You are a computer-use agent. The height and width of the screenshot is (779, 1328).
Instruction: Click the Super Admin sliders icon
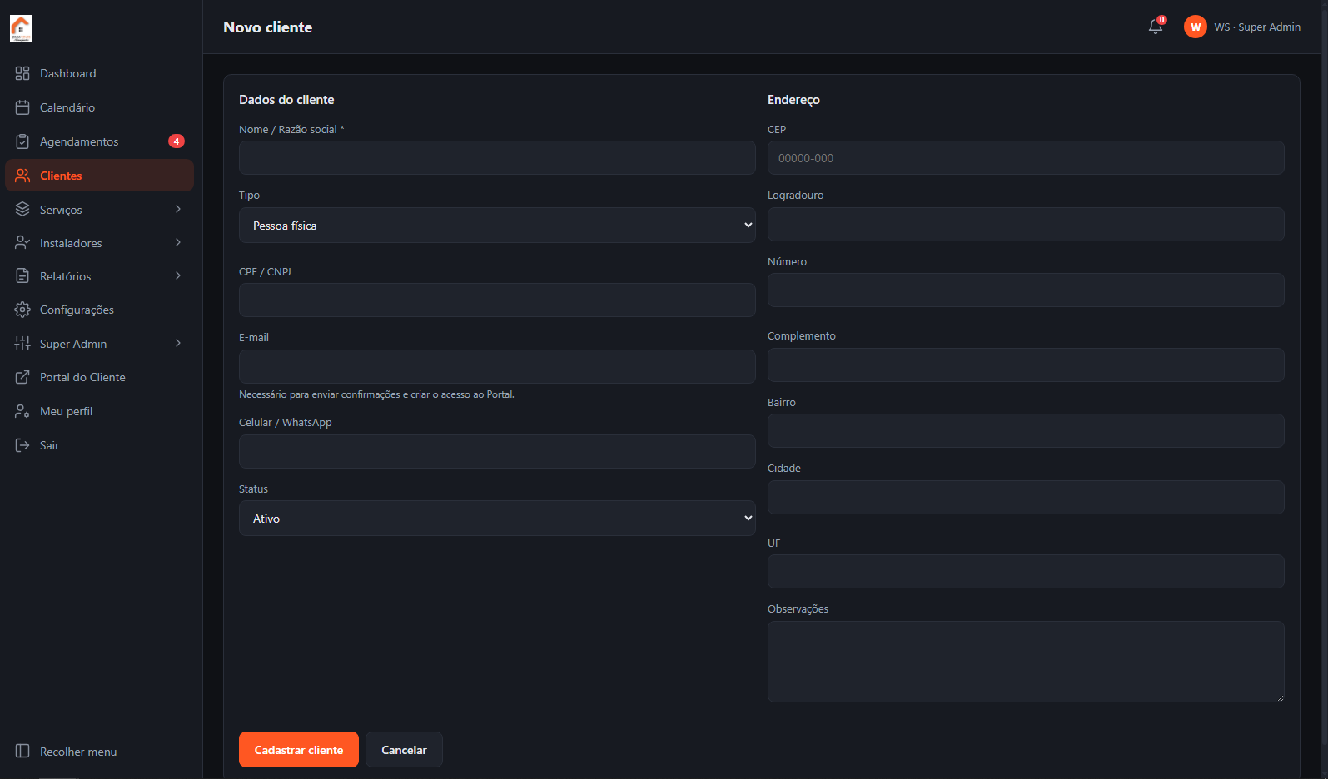tap(22, 344)
